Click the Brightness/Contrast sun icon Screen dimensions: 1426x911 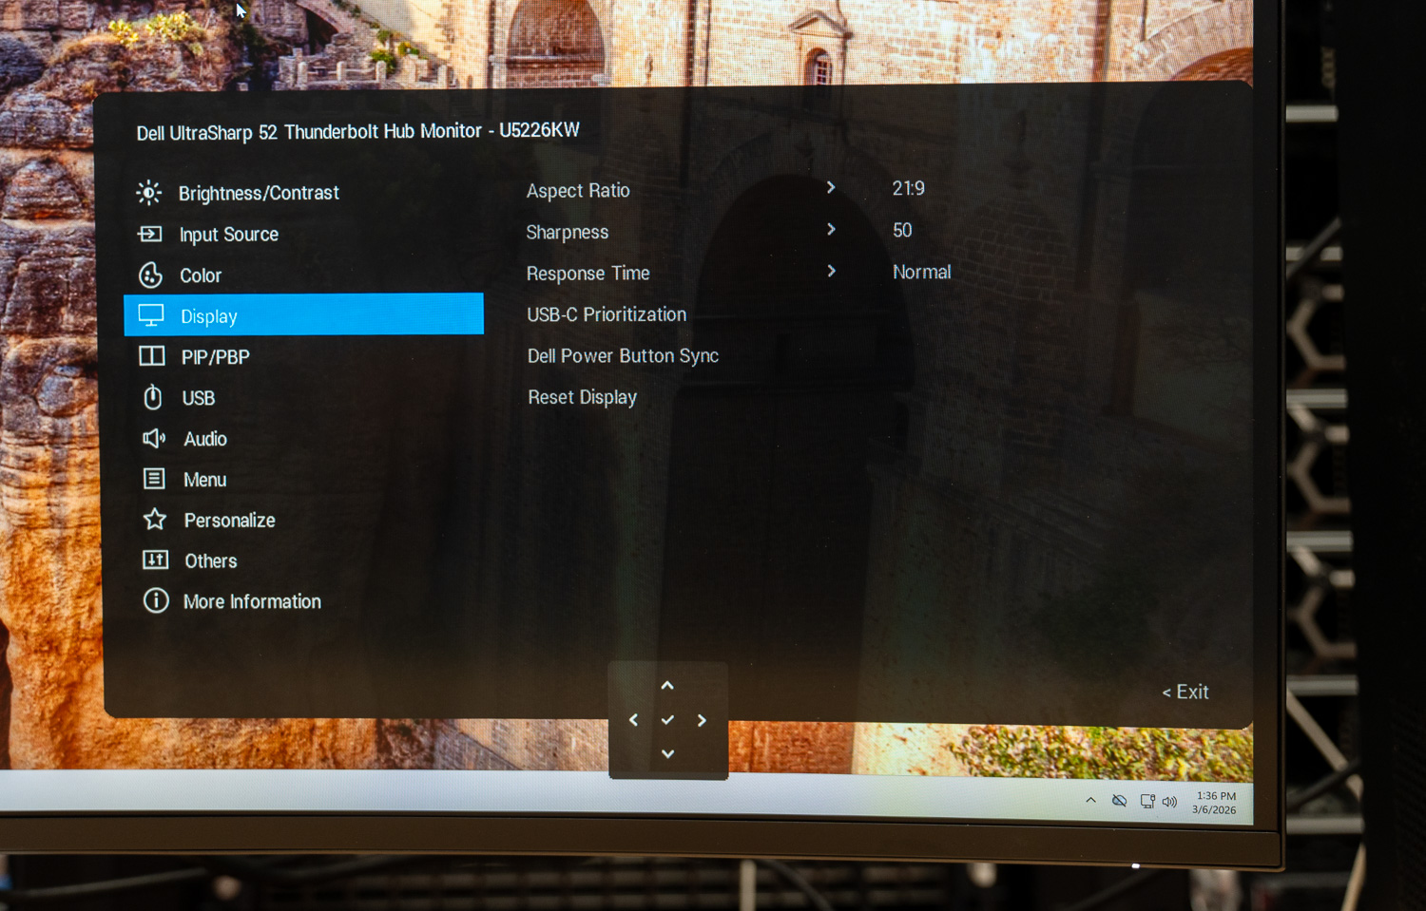[148, 193]
